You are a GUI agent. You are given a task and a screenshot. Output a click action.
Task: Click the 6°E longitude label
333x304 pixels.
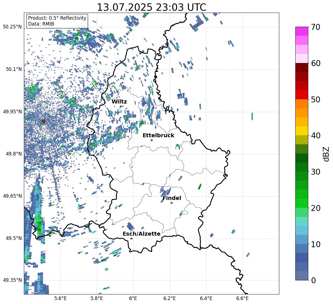(x=133, y=298)
